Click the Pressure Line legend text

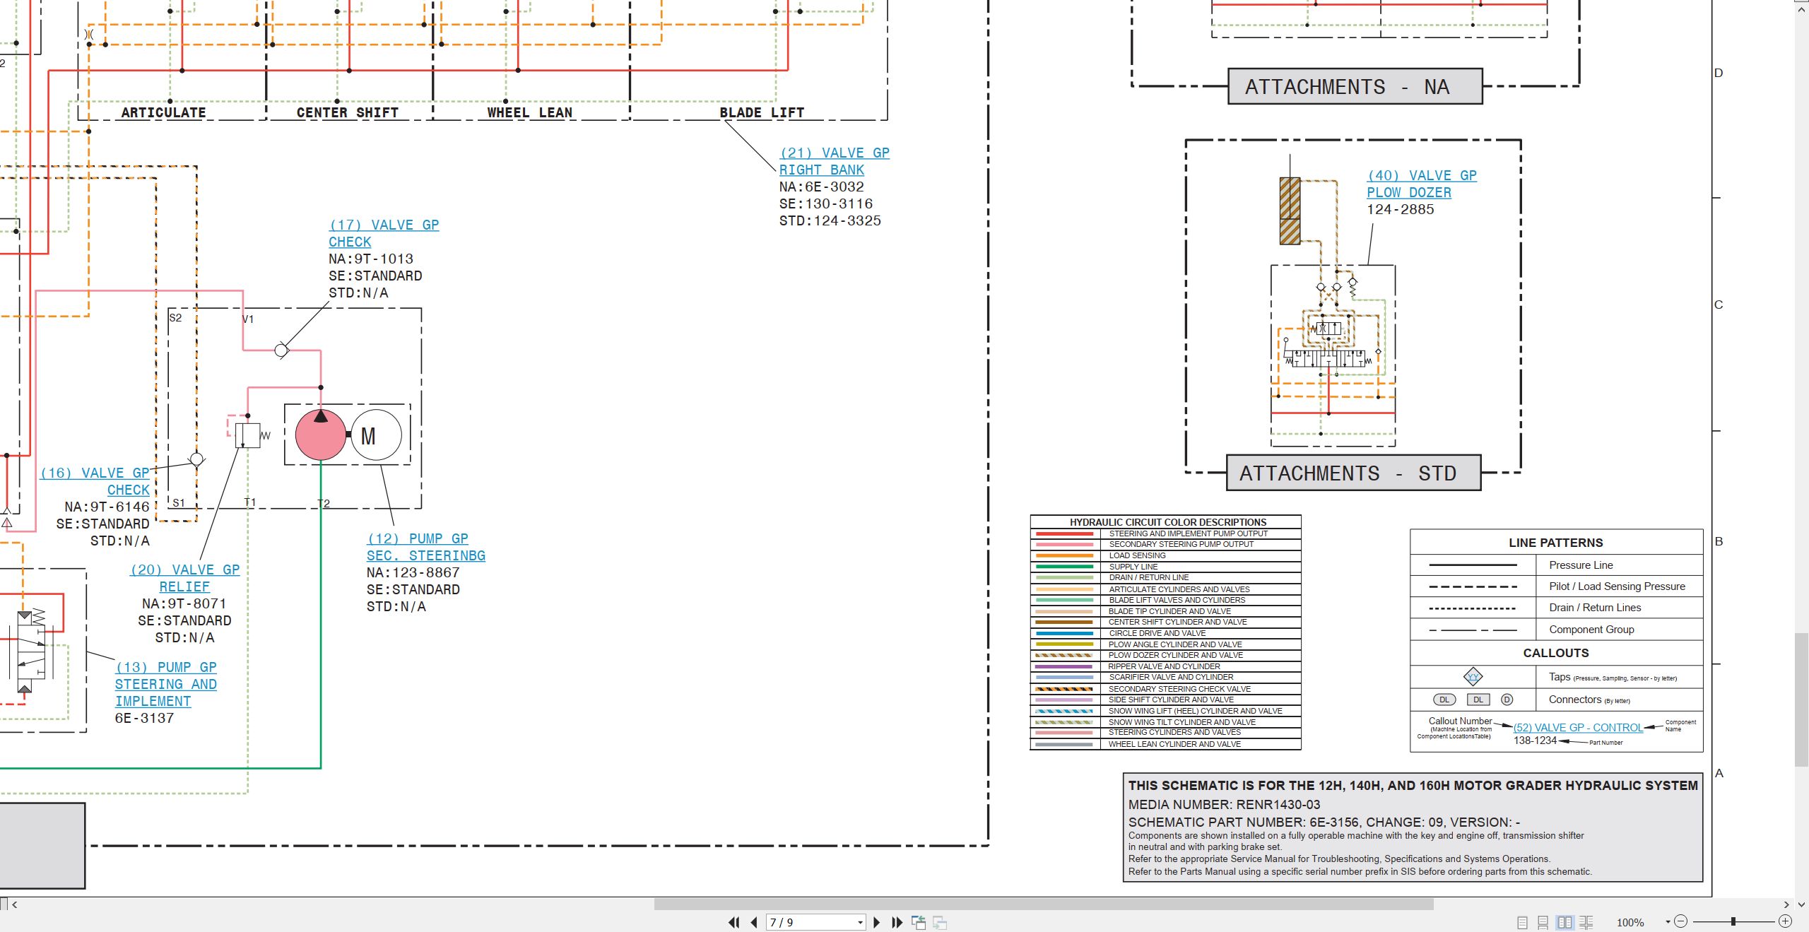point(1581,565)
